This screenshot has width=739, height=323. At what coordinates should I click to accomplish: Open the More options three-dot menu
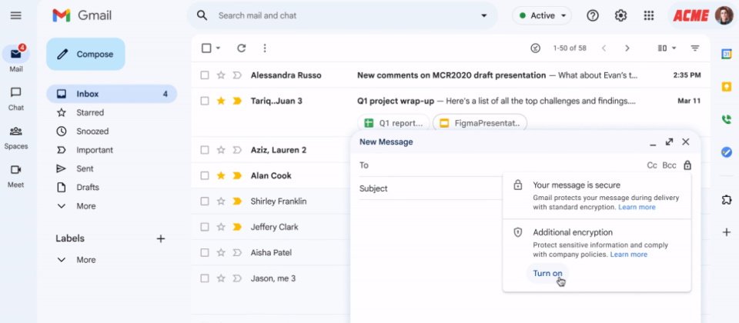click(x=265, y=48)
